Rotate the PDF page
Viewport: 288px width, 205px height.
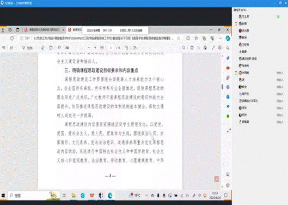tap(126, 48)
